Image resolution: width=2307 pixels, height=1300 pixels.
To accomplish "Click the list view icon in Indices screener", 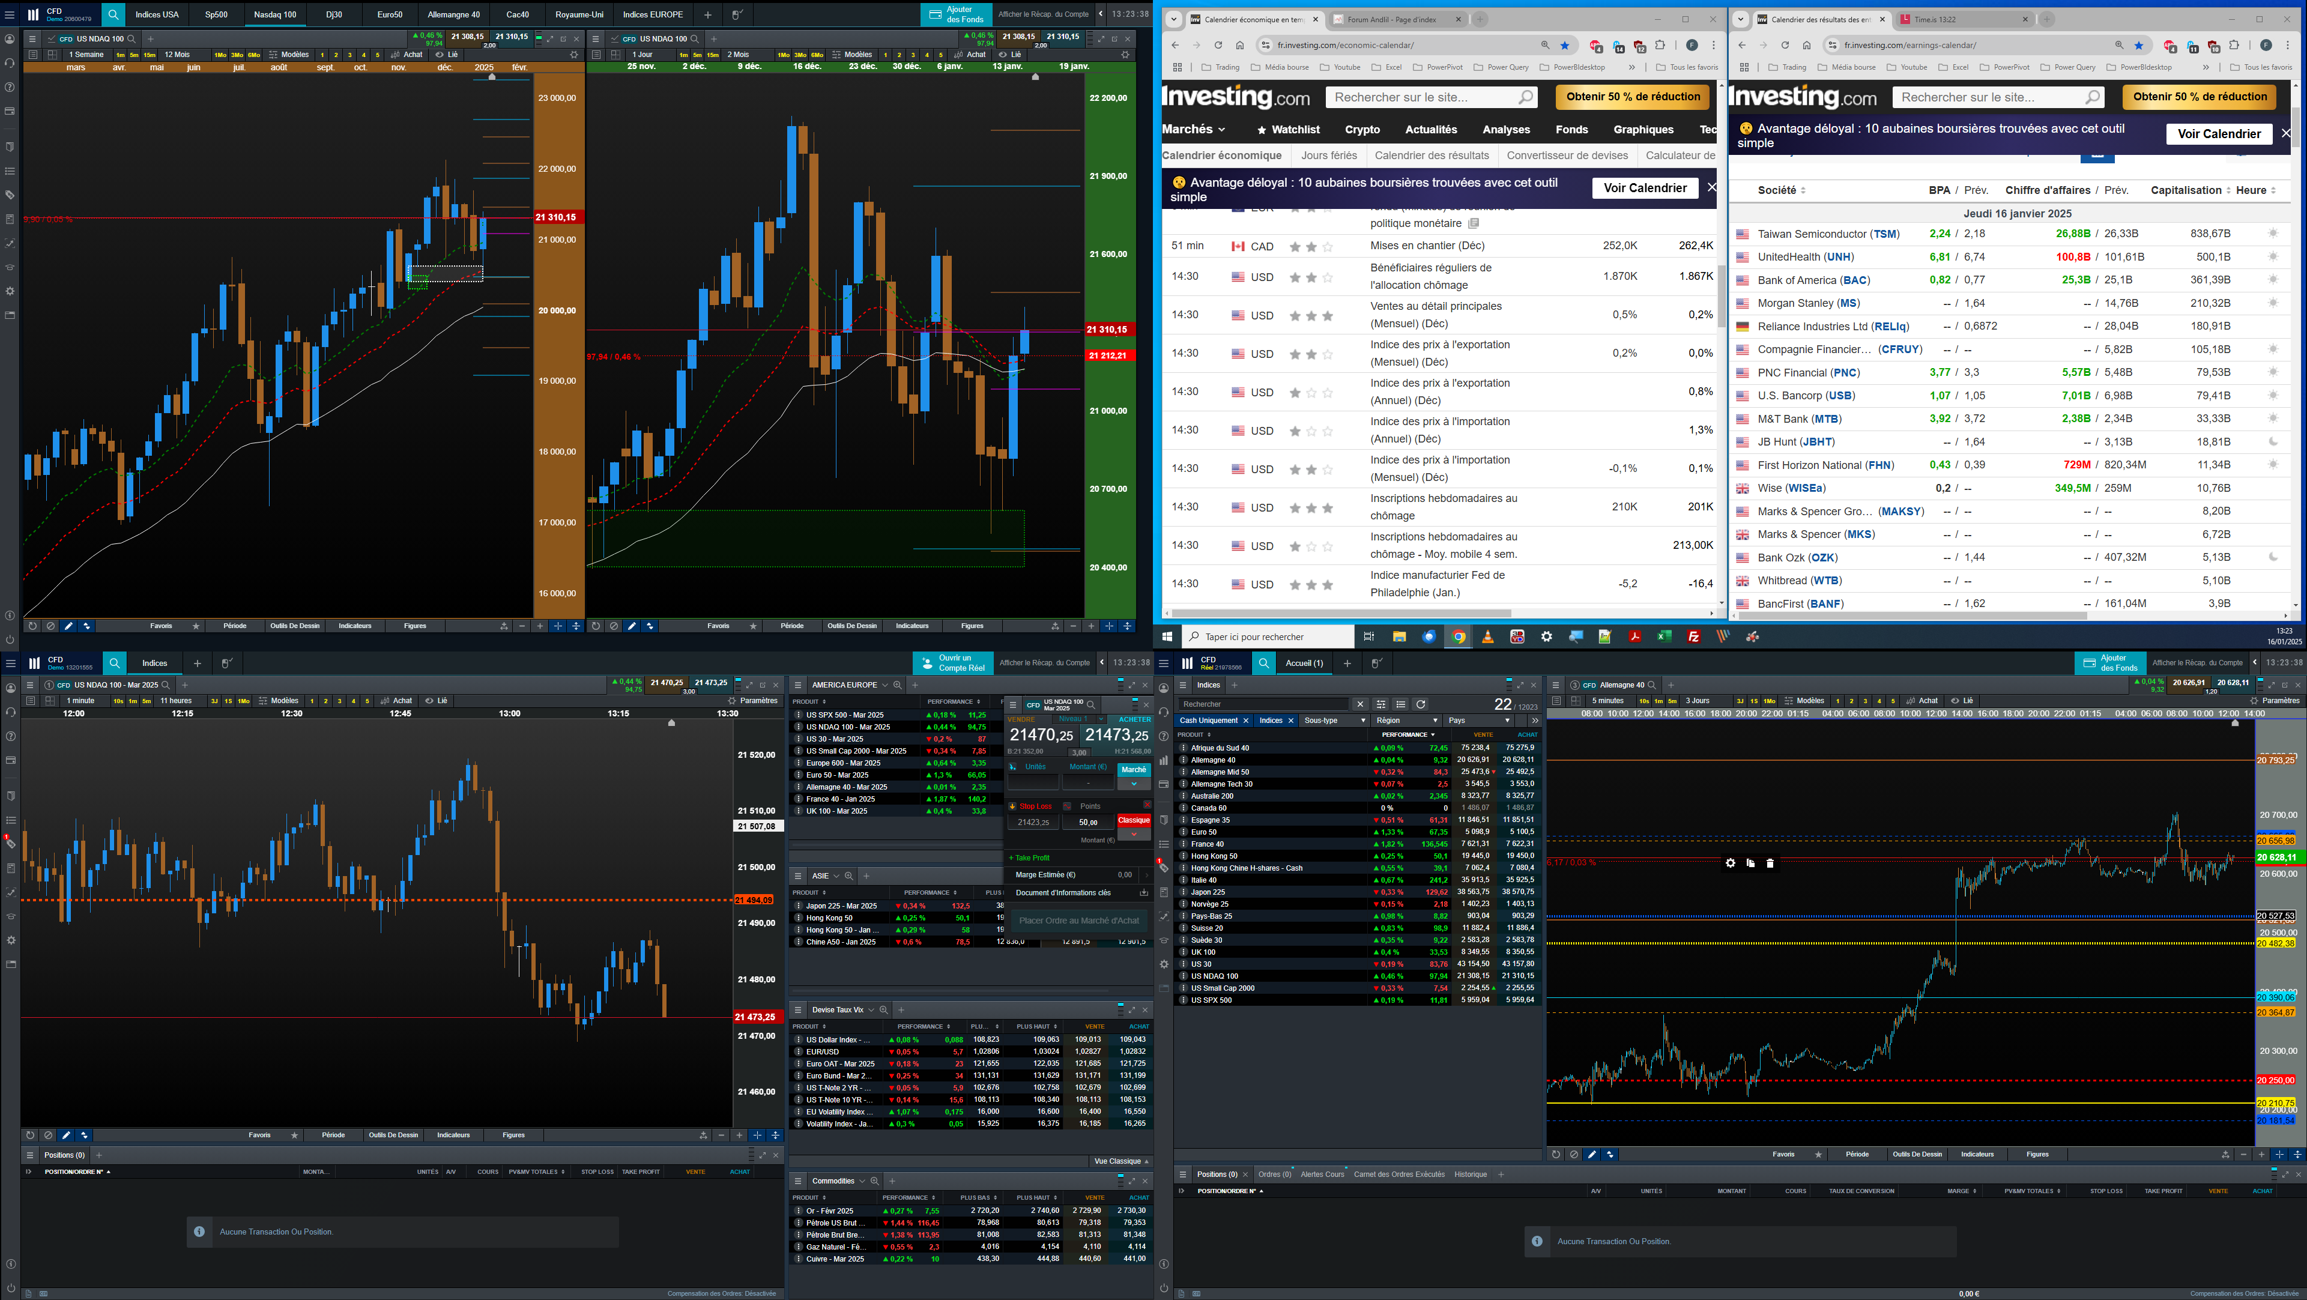I will [1401, 704].
